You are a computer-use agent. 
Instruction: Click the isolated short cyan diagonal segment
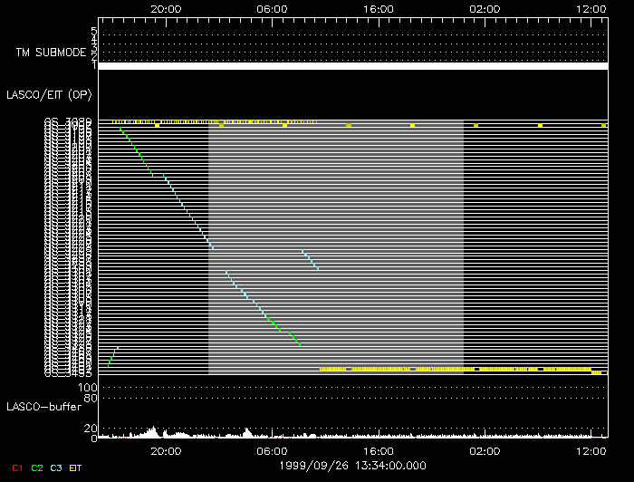point(310,260)
